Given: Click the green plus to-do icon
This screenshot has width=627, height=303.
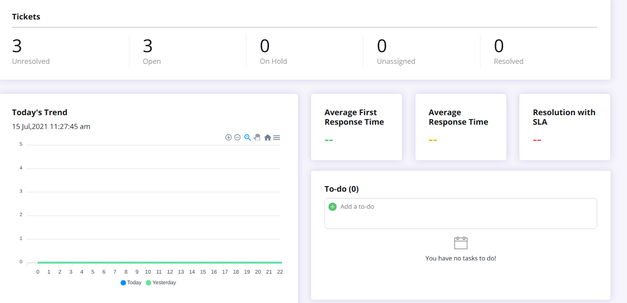Looking at the screenshot, I should 332,207.
